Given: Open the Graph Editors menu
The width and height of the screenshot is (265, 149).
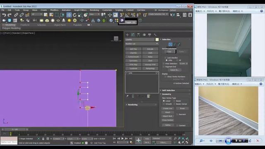Looking at the screenshot, I should (x=80, y=10).
